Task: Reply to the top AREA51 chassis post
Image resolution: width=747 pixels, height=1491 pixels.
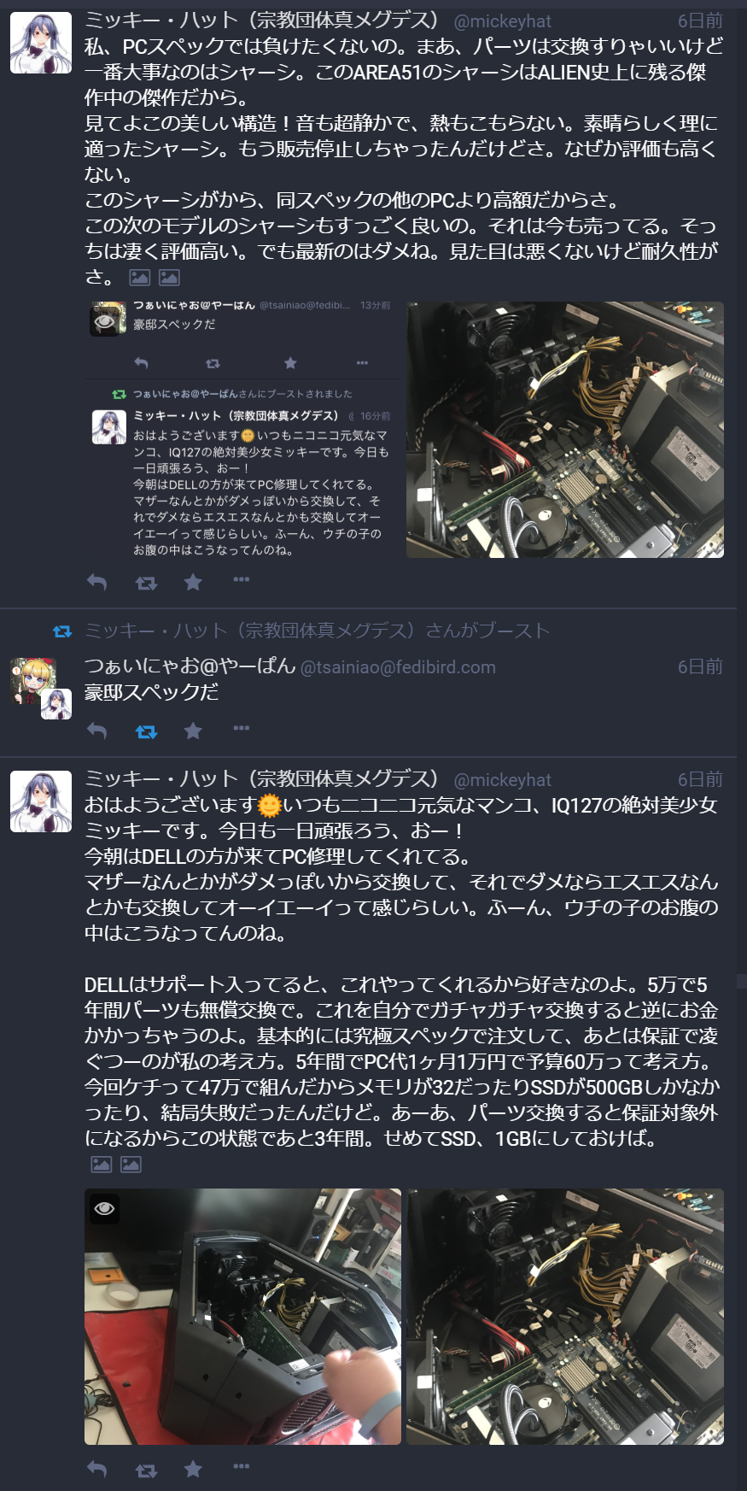Action: tap(97, 583)
